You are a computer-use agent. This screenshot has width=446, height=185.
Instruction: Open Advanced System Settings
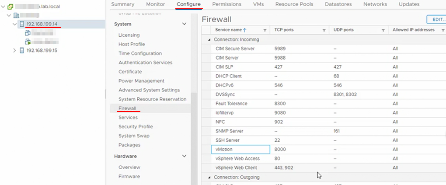click(x=149, y=90)
